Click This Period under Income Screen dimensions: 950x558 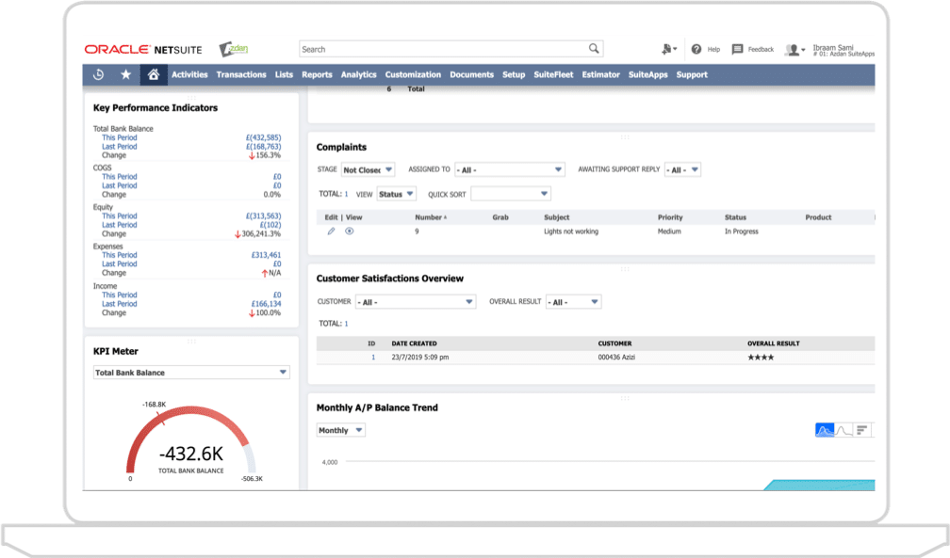(x=120, y=295)
